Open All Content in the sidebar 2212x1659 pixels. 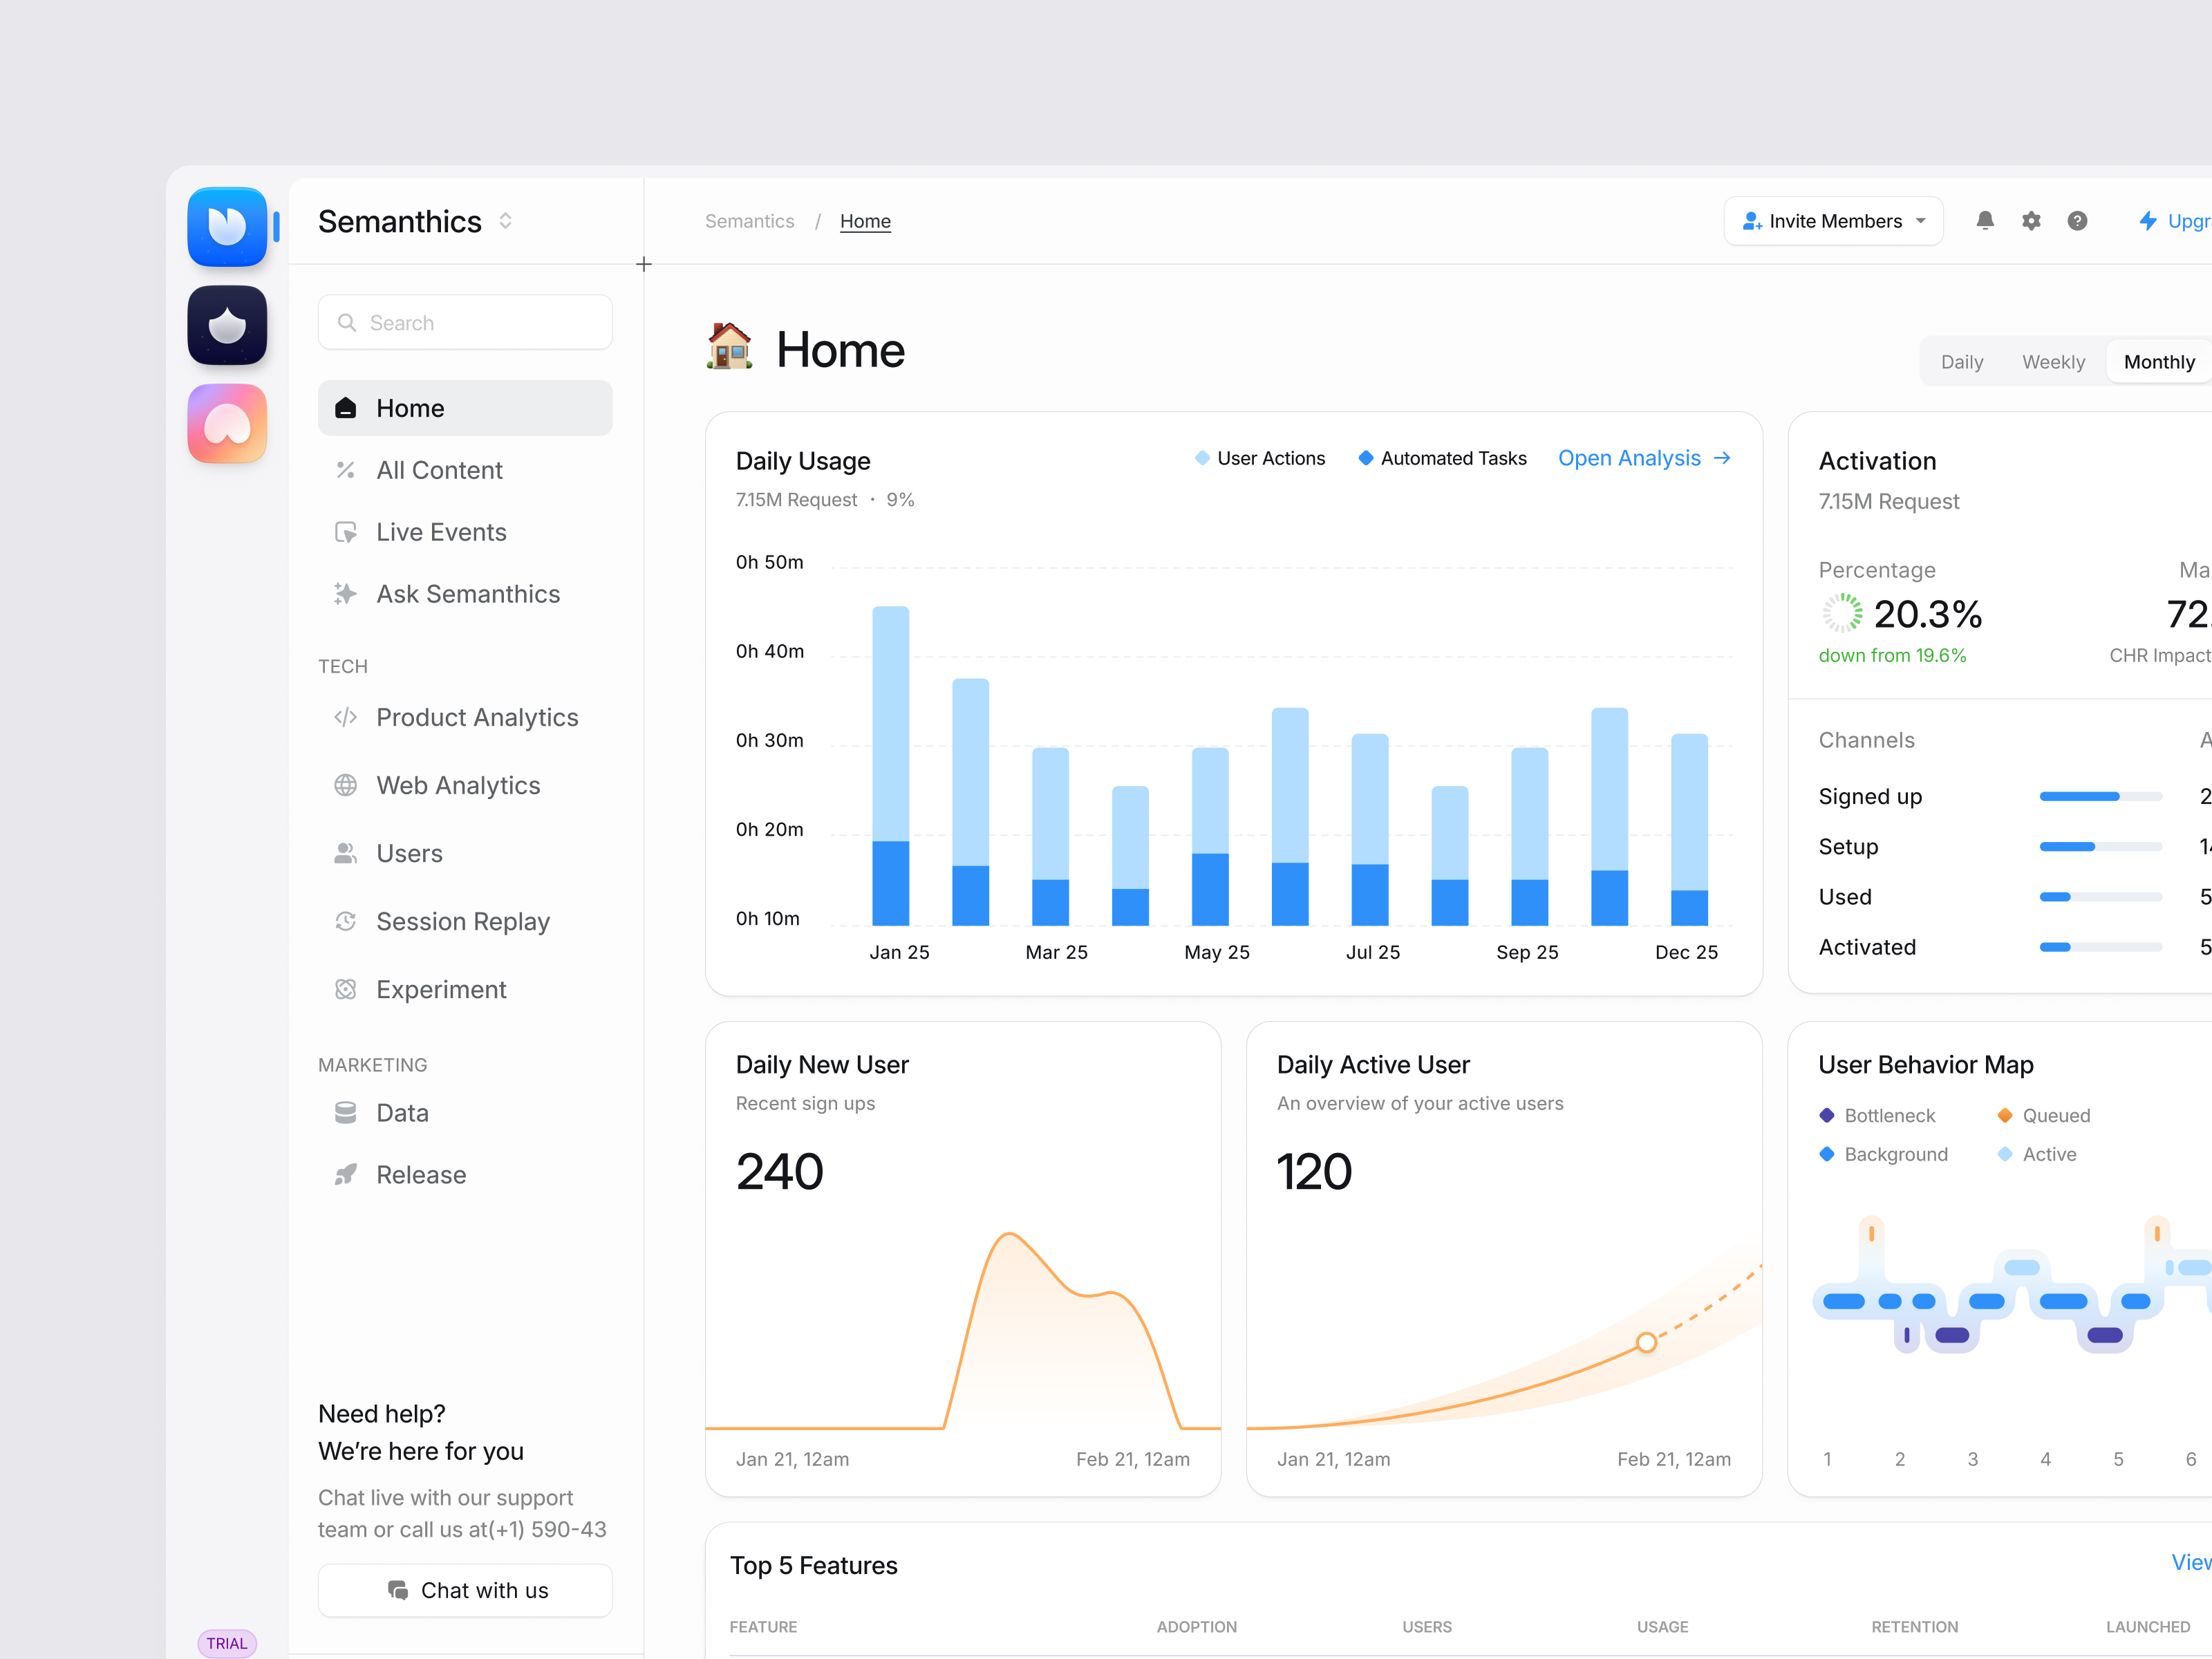[x=465, y=470]
